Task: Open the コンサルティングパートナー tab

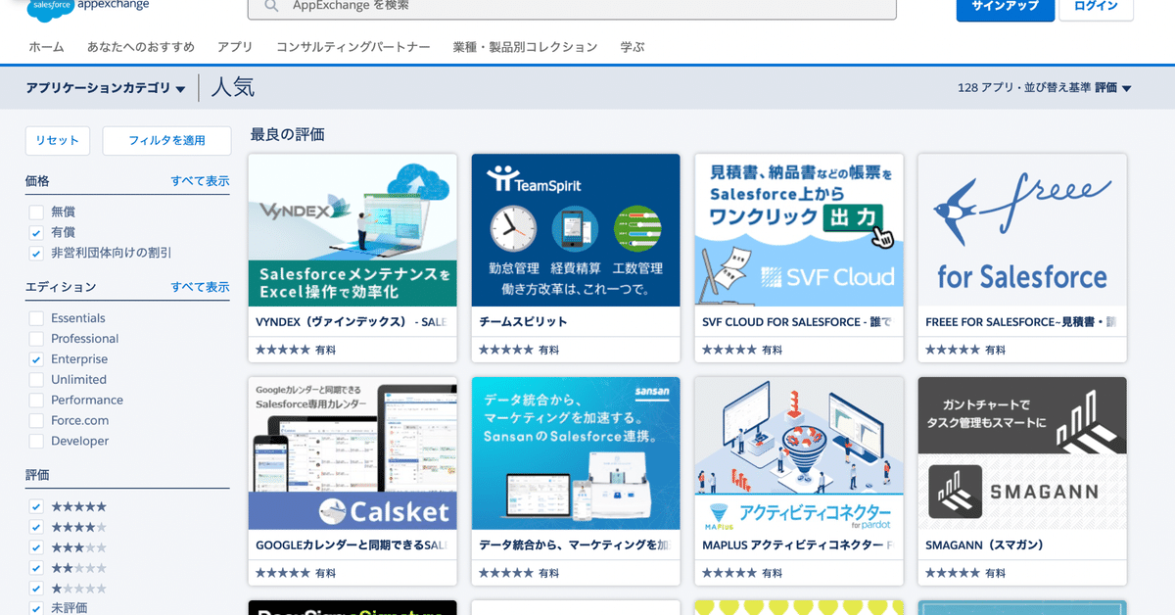Action: point(353,47)
